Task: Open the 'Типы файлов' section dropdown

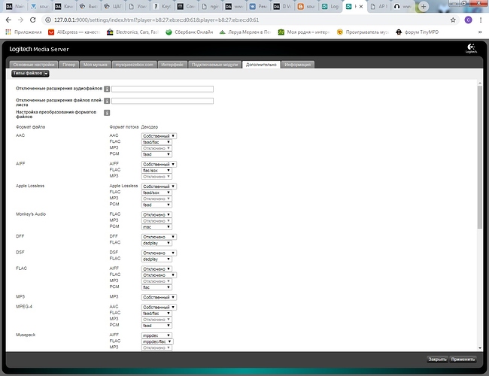Action: [30, 74]
